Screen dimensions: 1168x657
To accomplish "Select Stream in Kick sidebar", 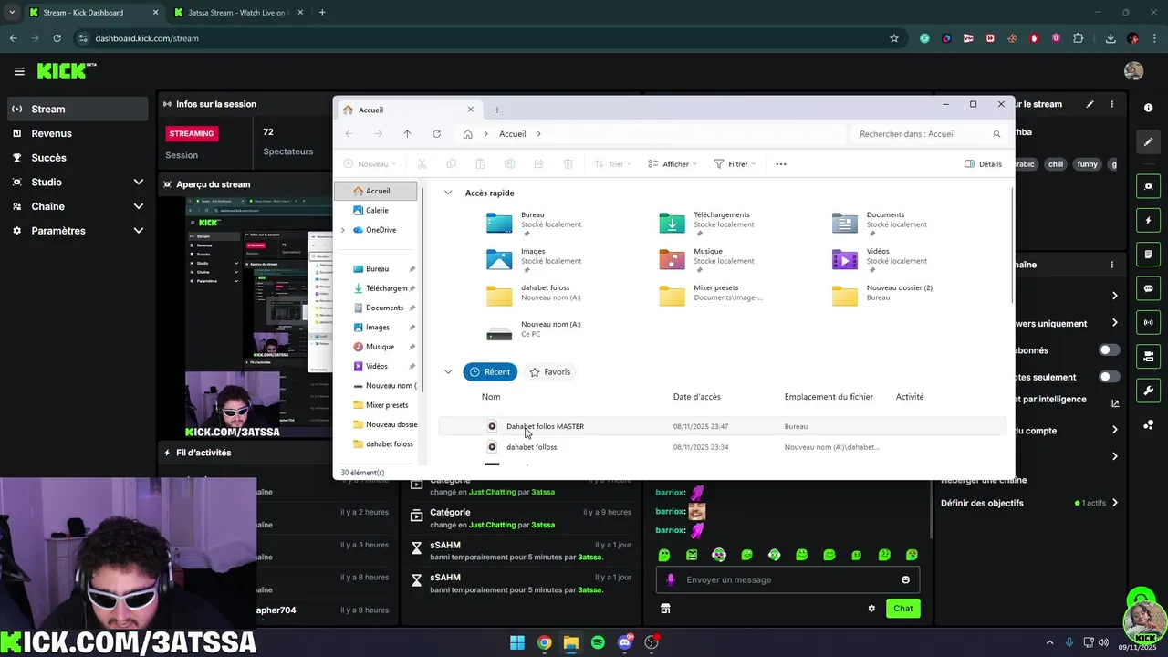I will [x=77, y=109].
